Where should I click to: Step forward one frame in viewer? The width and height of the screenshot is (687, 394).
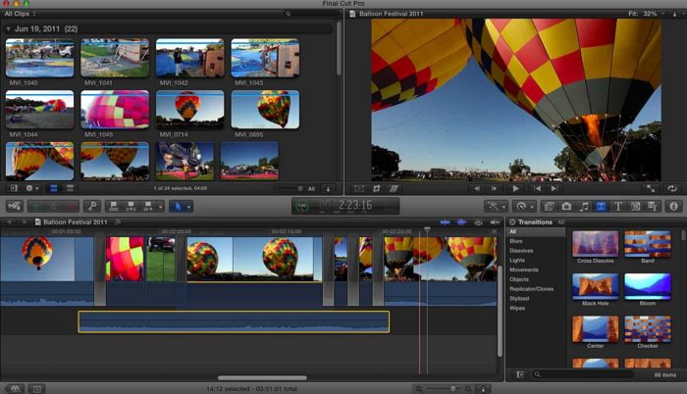[x=495, y=189]
